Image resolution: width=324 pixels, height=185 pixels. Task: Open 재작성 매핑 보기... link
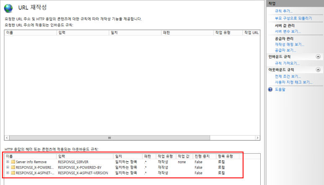289,44
